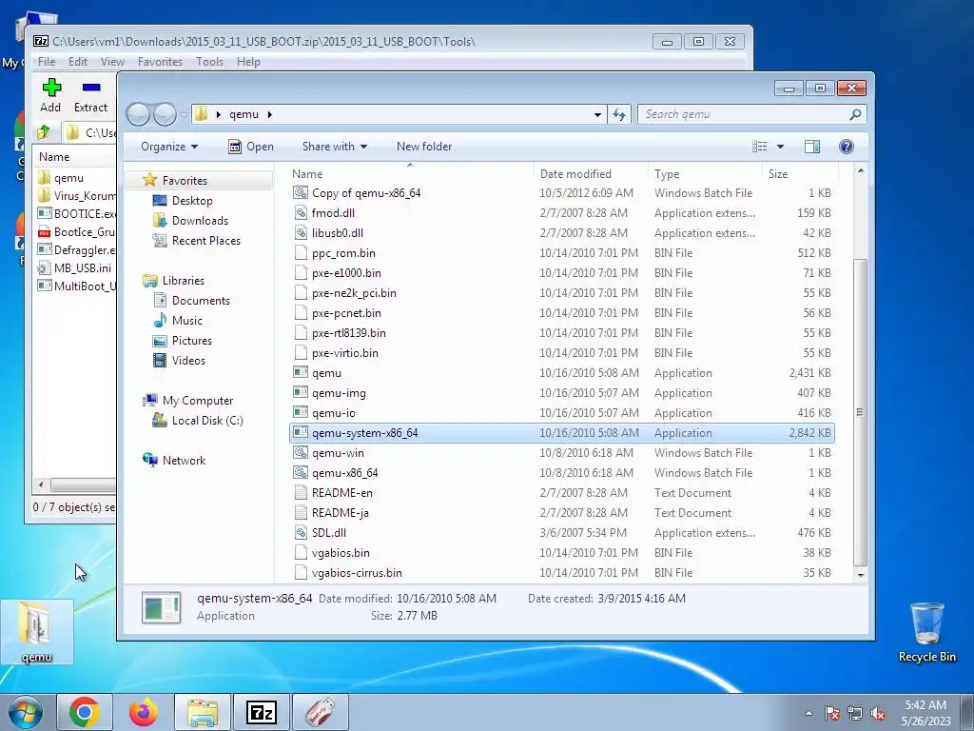Click the Music library icon
Image resolution: width=974 pixels, height=731 pixels.
pyautogui.click(x=160, y=321)
